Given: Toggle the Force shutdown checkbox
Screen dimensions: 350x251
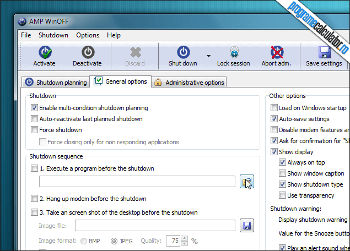Looking at the screenshot, I should pyautogui.click(x=34, y=130).
